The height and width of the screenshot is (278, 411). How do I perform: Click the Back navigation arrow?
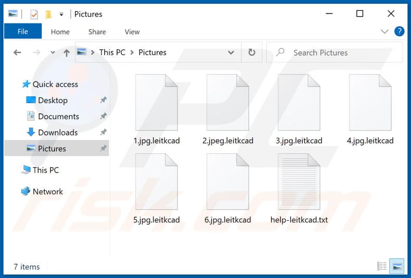click(17, 52)
